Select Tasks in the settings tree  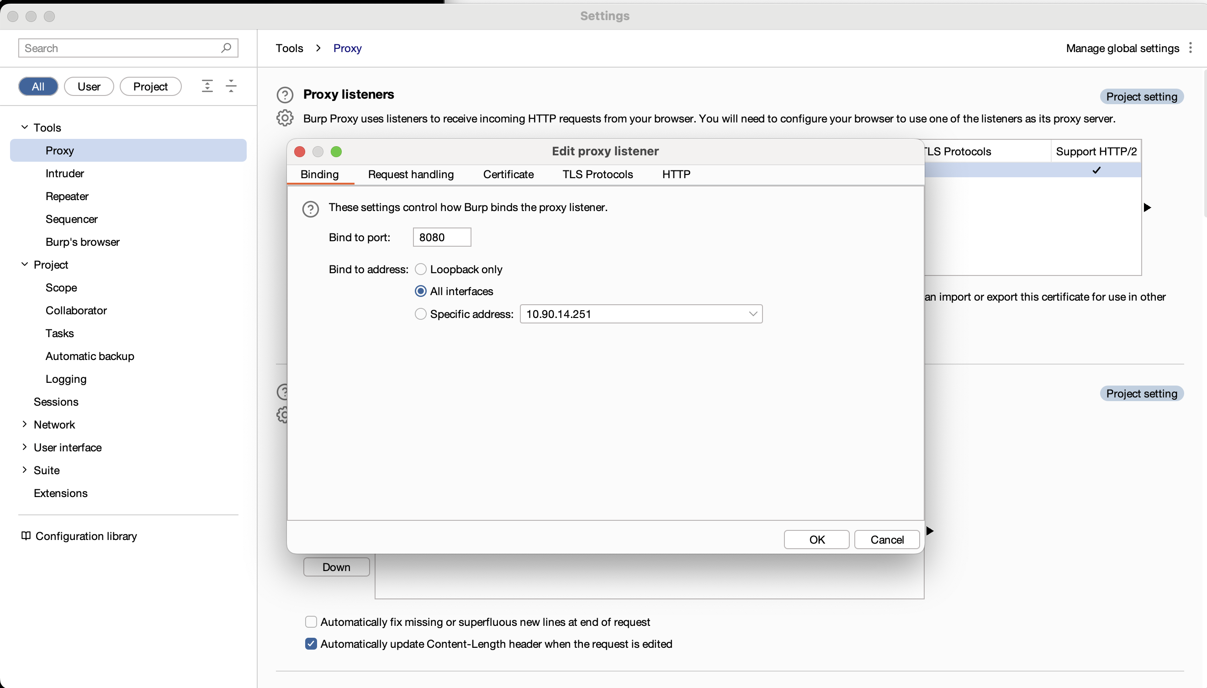(x=59, y=333)
